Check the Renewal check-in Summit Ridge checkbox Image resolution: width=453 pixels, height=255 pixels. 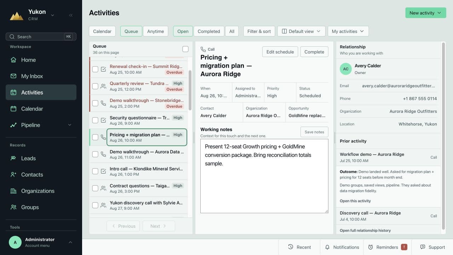pos(95,69)
